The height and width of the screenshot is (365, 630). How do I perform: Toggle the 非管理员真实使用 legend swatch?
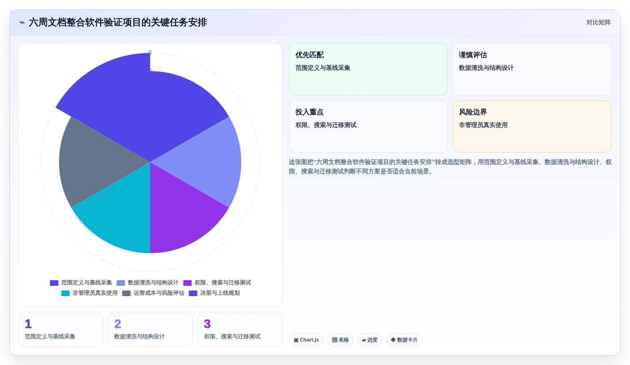click(65, 293)
